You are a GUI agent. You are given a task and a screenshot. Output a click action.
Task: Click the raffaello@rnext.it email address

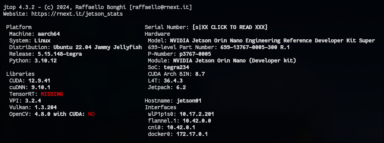click(x=160, y=7)
